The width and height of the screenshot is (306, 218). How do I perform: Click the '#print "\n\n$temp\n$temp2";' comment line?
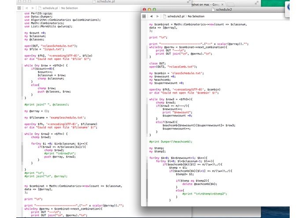coord(205,194)
